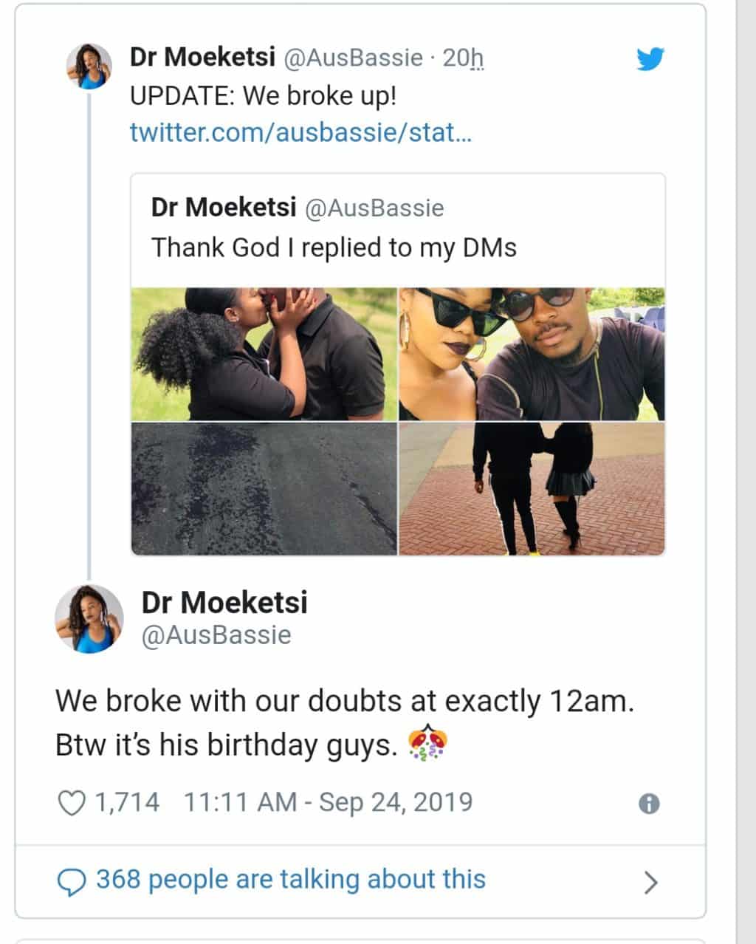Click the Dr Moeketsi name in the UPDATE tweet

(x=202, y=57)
